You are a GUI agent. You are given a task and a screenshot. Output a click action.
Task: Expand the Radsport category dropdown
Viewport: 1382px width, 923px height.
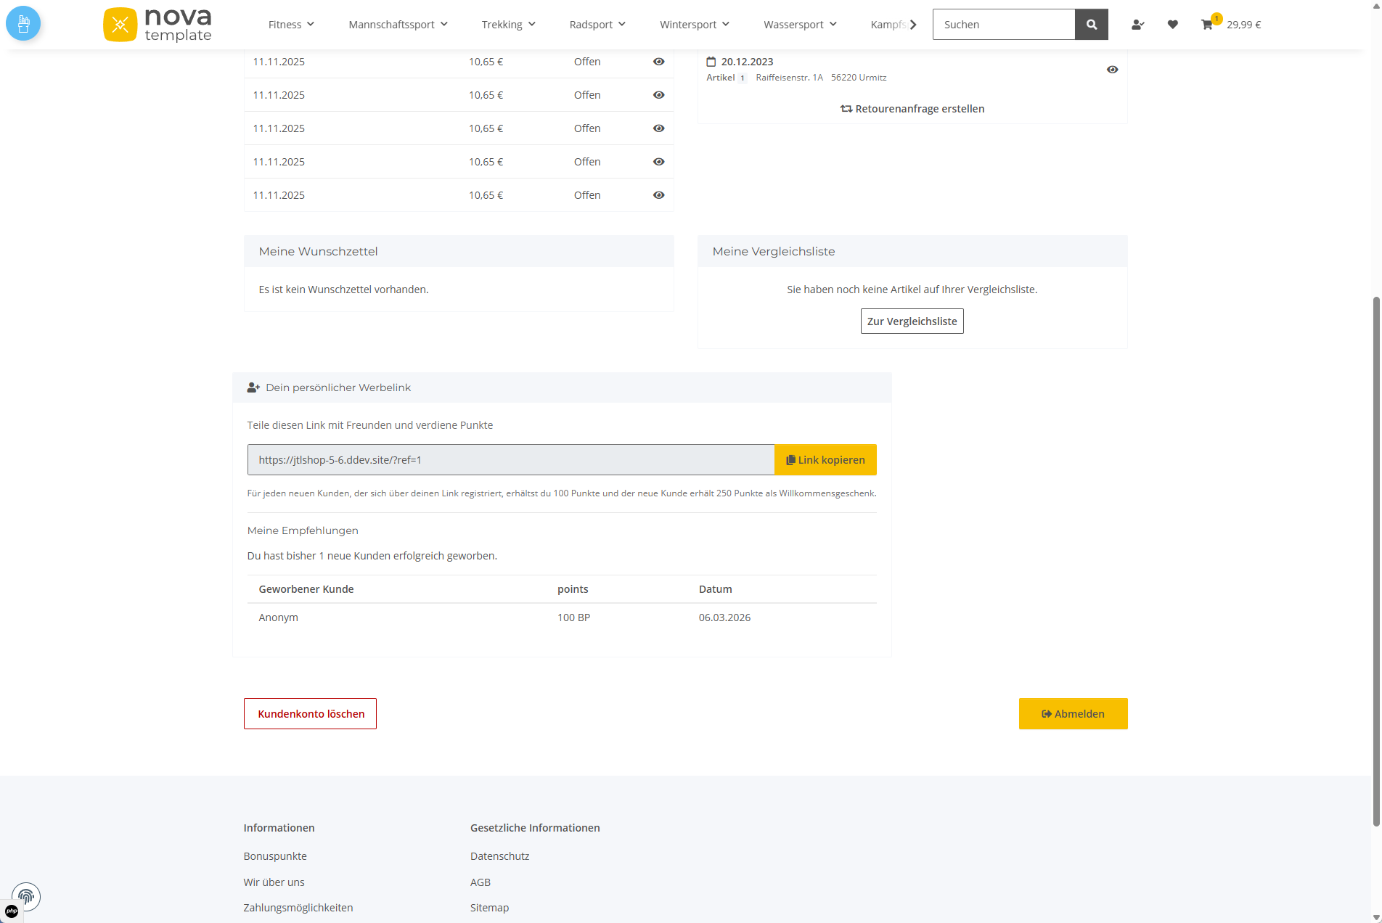(596, 24)
